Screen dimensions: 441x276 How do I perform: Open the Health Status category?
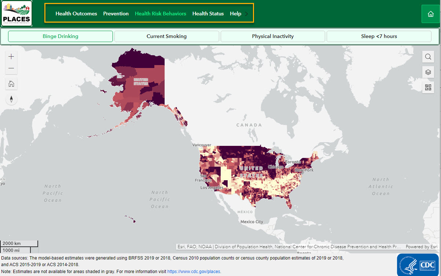[x=208, y=14]
